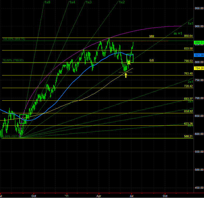Select the 1x4 Gann fan label
Screen dimensions: 204x198
(72, 2)
